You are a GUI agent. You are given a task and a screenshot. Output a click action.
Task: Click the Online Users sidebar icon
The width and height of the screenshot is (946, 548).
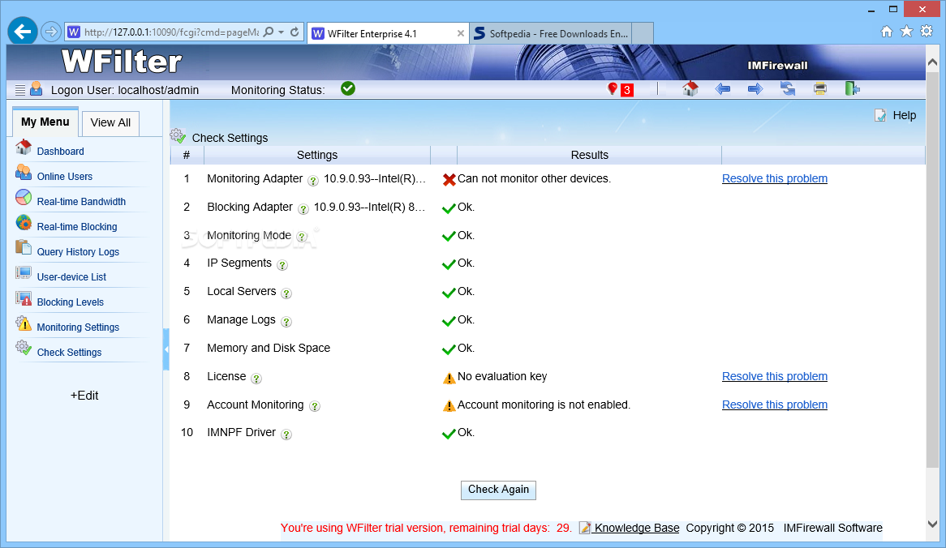pos(24,173)
